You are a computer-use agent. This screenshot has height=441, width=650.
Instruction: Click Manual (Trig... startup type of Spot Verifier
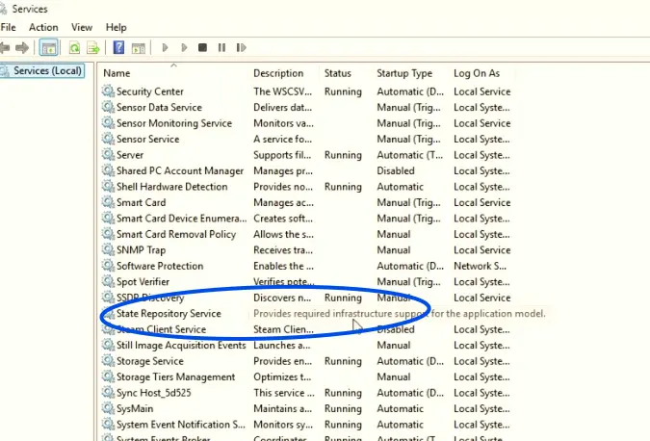tap(408, 282)
